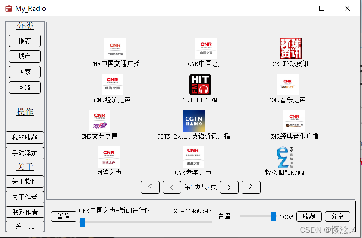Click the CNR文艺之声 station name

click(x=100, y=136)
